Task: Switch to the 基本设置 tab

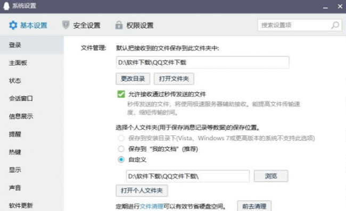Action: point(28,26)
